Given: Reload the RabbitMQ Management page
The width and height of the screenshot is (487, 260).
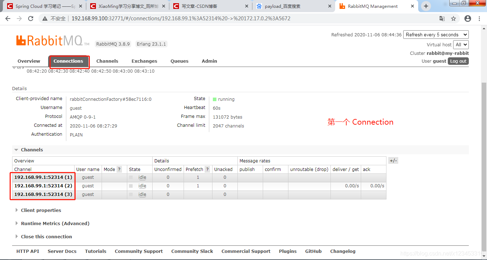Looking at the screenshot, I should coord(31,19).
